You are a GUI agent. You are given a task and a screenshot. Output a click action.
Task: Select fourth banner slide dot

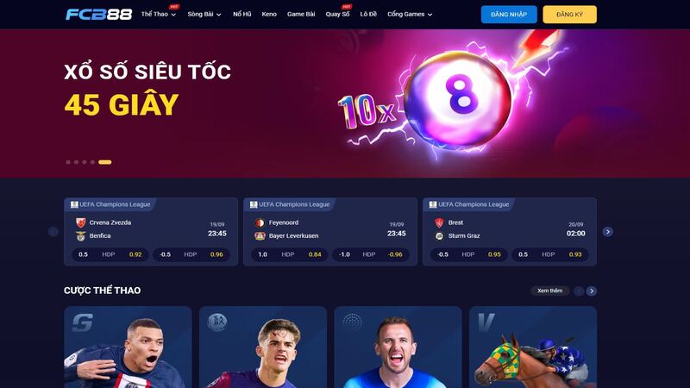(x=92, y=162)
